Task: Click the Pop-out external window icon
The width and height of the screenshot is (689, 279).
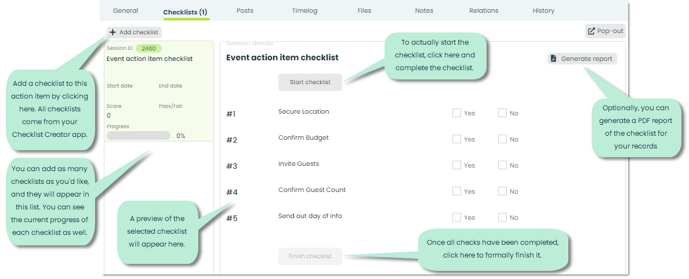Action: [x=592, y=31]
